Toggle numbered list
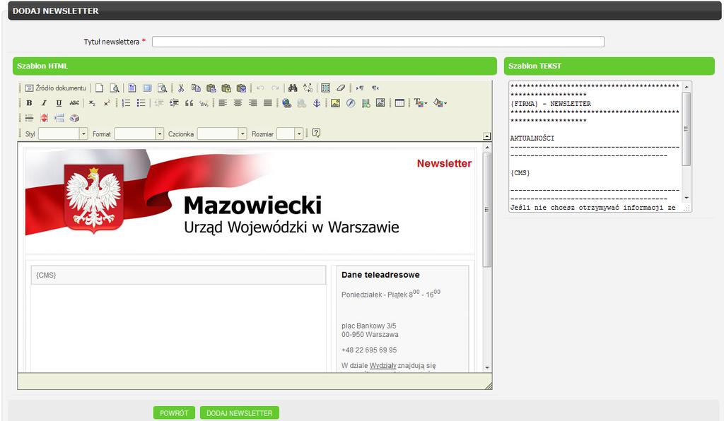Viewport: 724px width, 421px height. [x=126, y=103]
